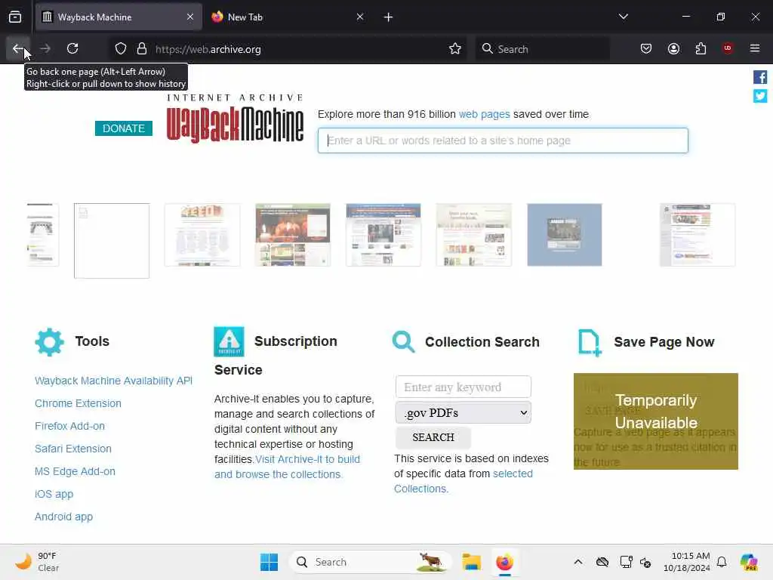Viewport: 773px width, 580px height.
Task: Close the New Tab tab
Action: tap(360, 17)
